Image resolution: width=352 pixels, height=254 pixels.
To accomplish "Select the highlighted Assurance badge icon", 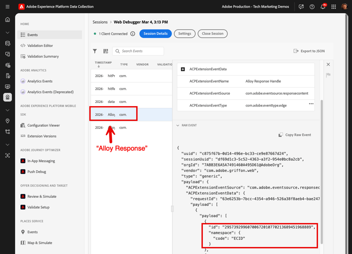I will 8,97.
